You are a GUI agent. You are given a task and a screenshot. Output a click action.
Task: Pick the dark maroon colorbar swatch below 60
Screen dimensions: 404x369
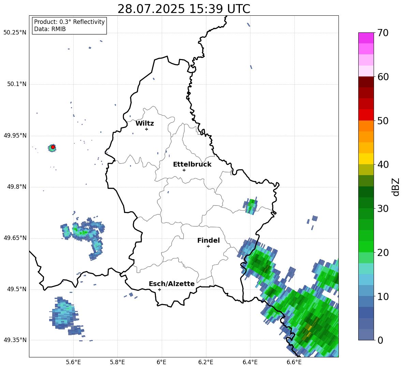366,82
